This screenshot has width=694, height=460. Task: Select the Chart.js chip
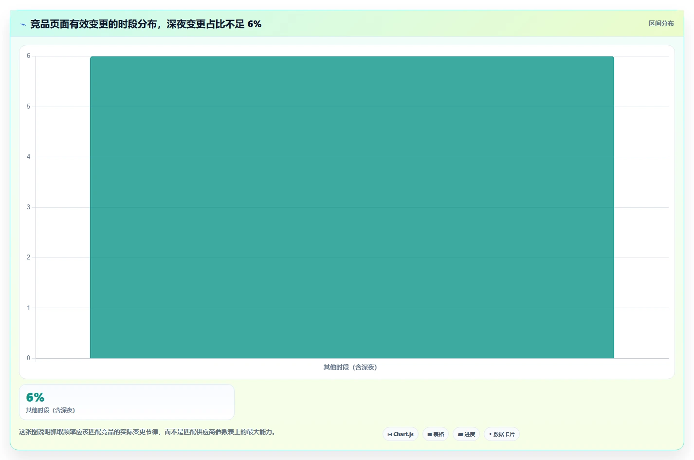pos(401,434)
